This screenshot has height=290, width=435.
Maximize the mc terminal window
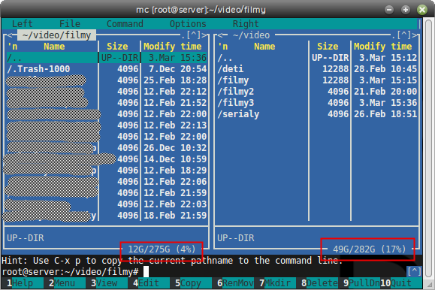click(406, 10)
